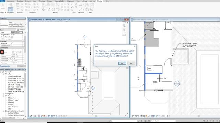Click the Aligned Dimension icon in Measure panel
Screen dimensions: 220x123
click(80, 9)
